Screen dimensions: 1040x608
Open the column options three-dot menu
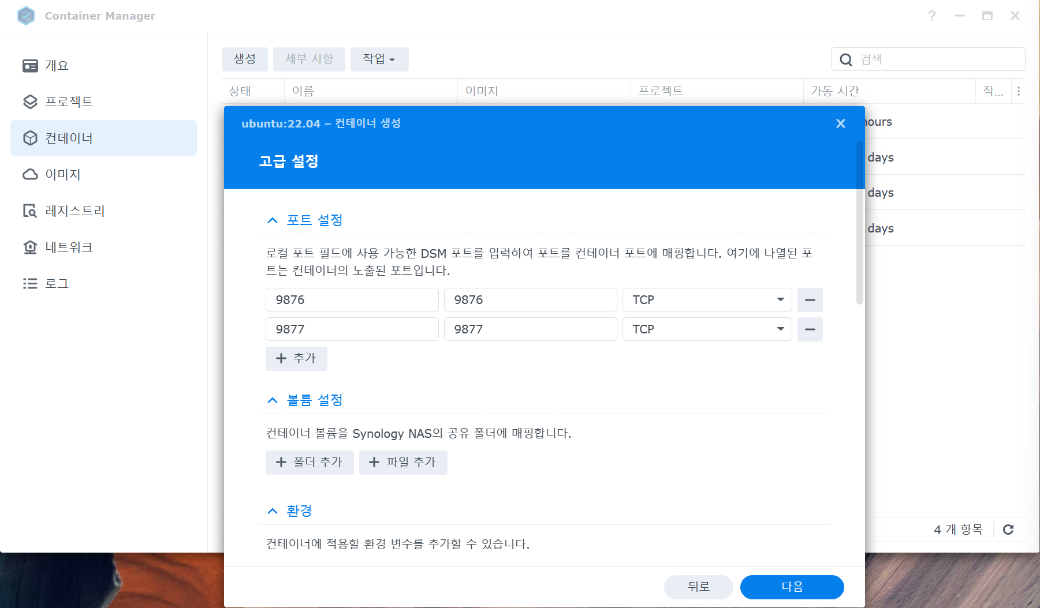coord(1019,91)
